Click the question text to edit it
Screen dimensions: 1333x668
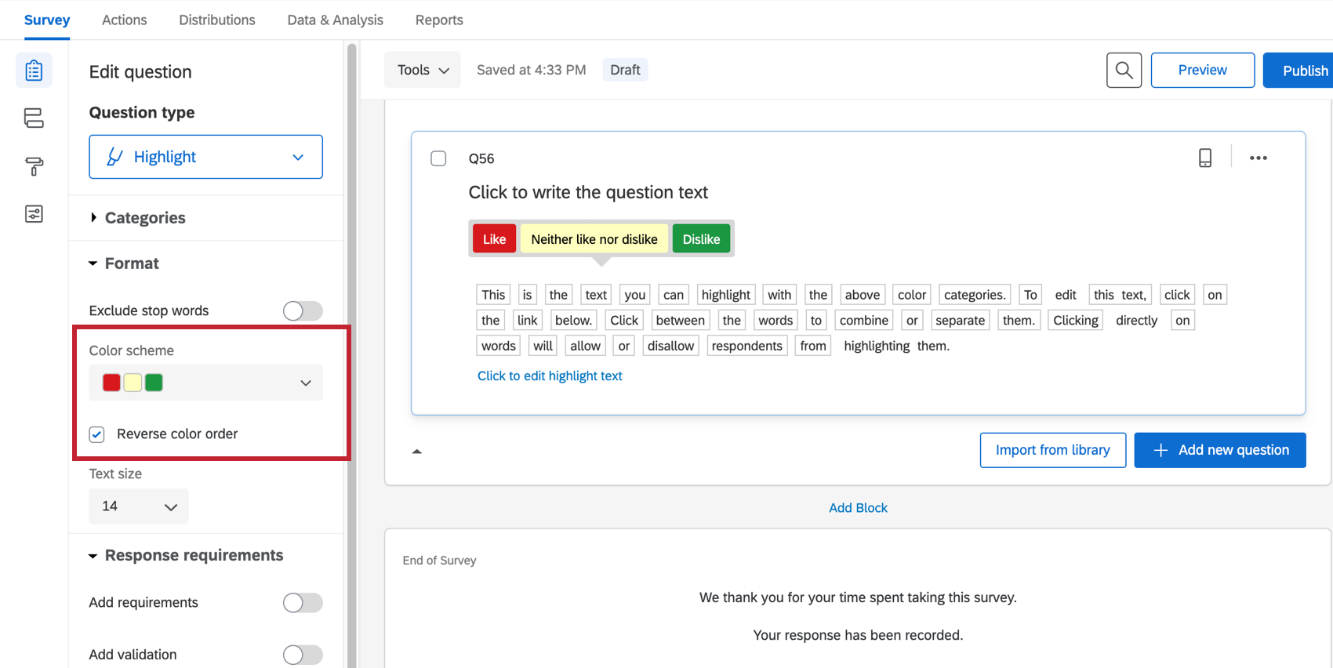(588, 192)
